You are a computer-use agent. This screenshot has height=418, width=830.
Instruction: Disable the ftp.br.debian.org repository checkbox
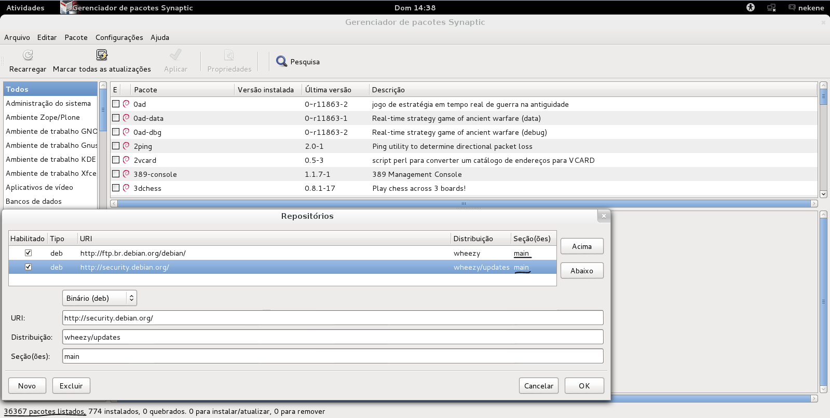[x=29, y=253]
